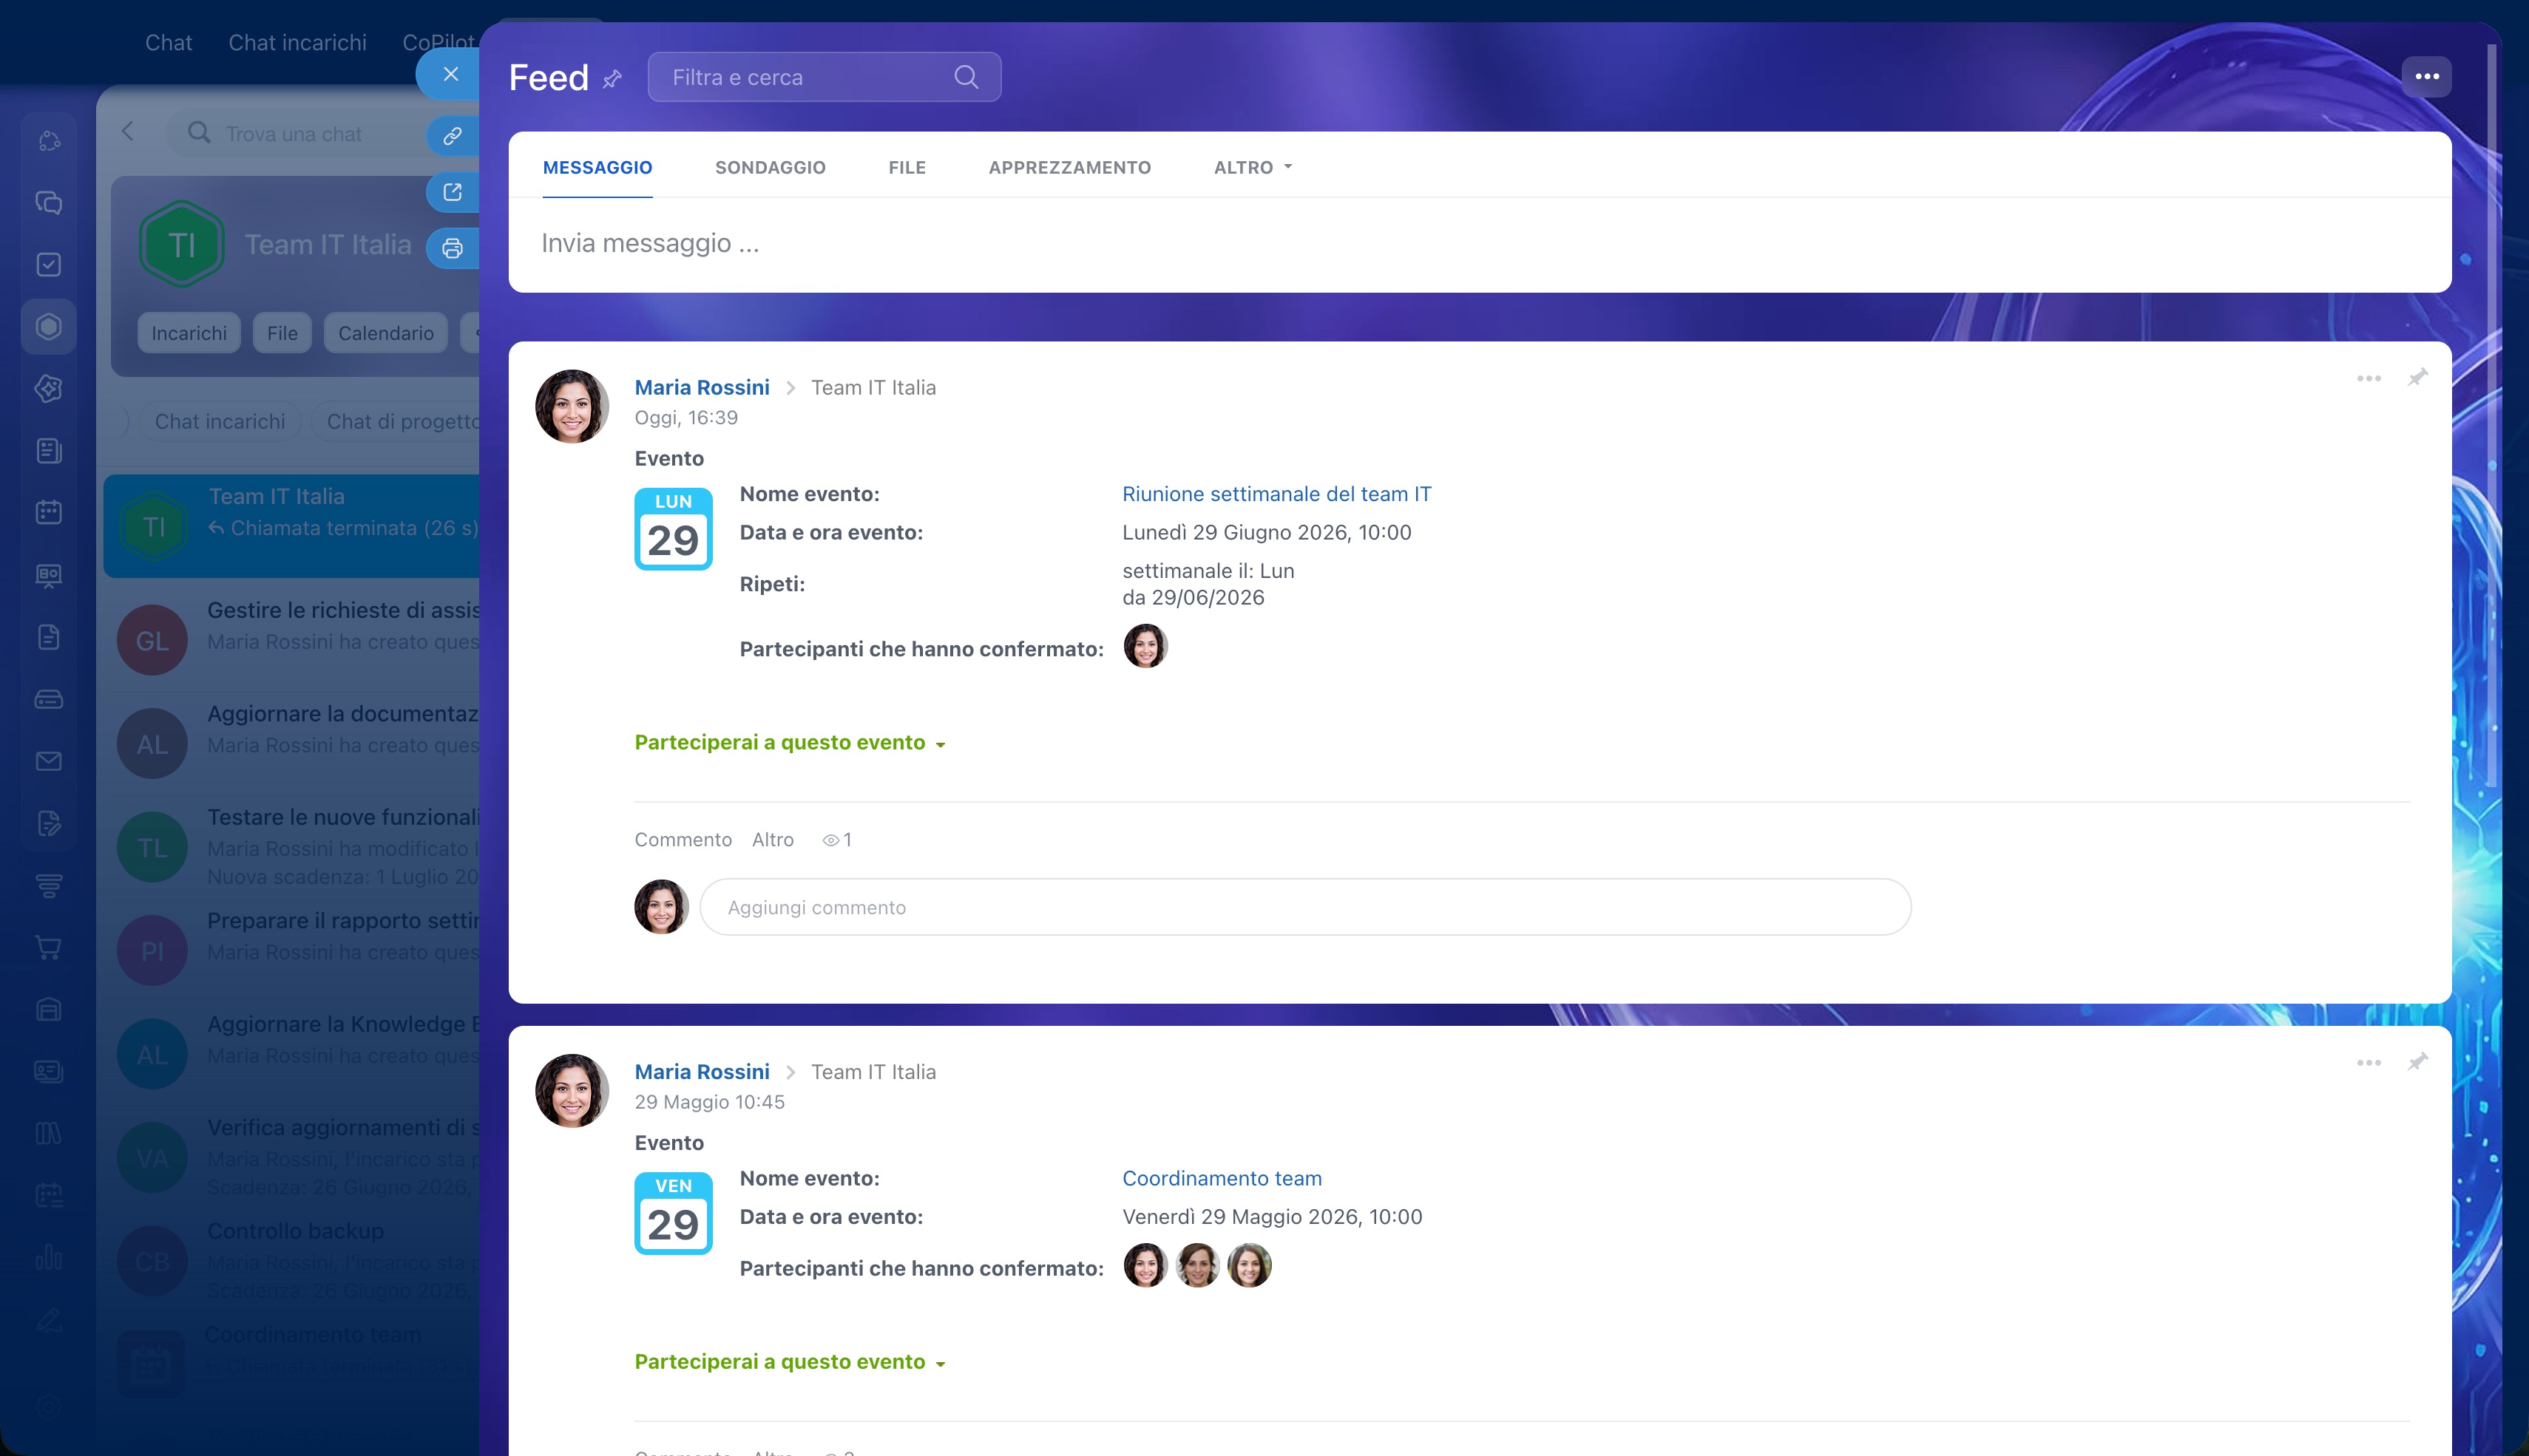Click the Filtra e cerca field
Viewport: 2529px width, 1456px height.
click(x=823, y=77)
